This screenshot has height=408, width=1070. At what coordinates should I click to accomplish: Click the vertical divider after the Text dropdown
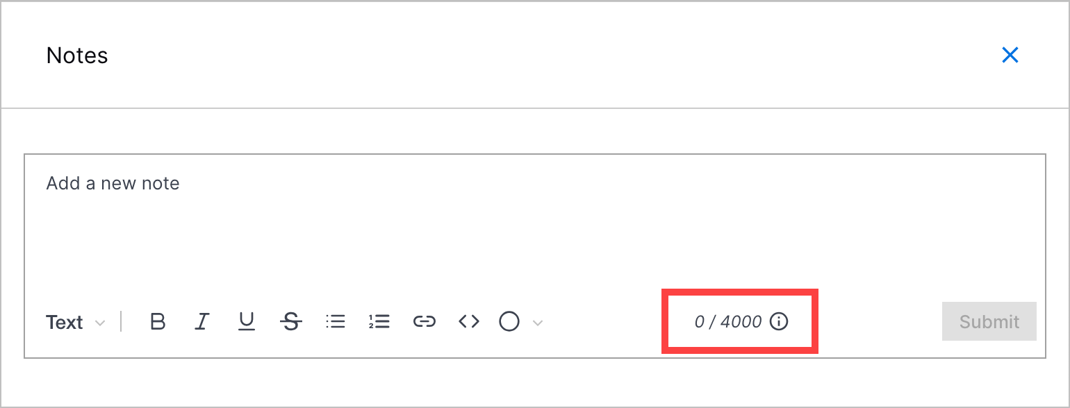click(x=122, y=322)
